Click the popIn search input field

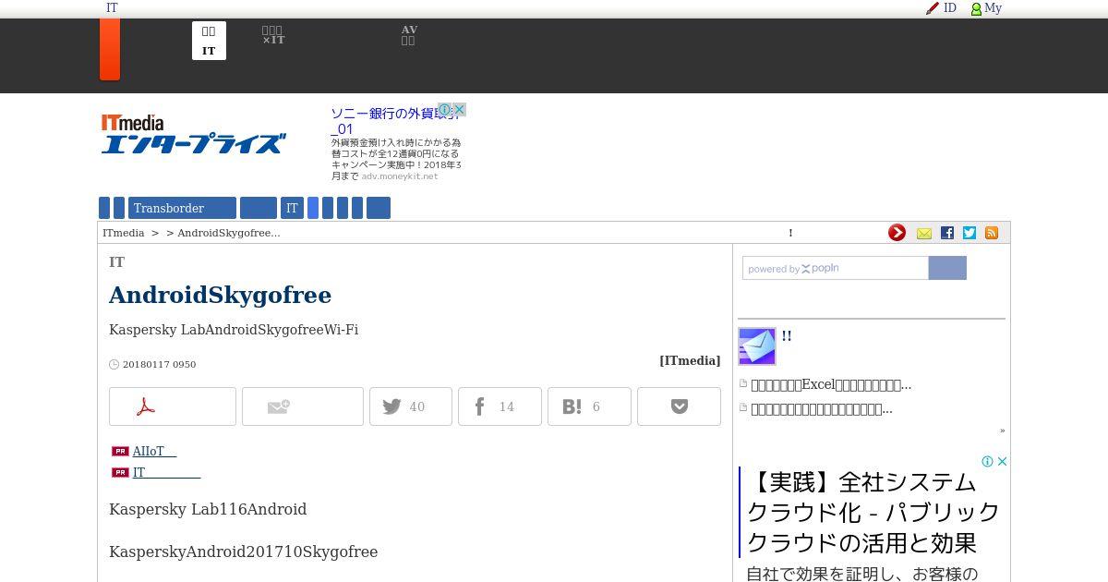click(836, 268)
